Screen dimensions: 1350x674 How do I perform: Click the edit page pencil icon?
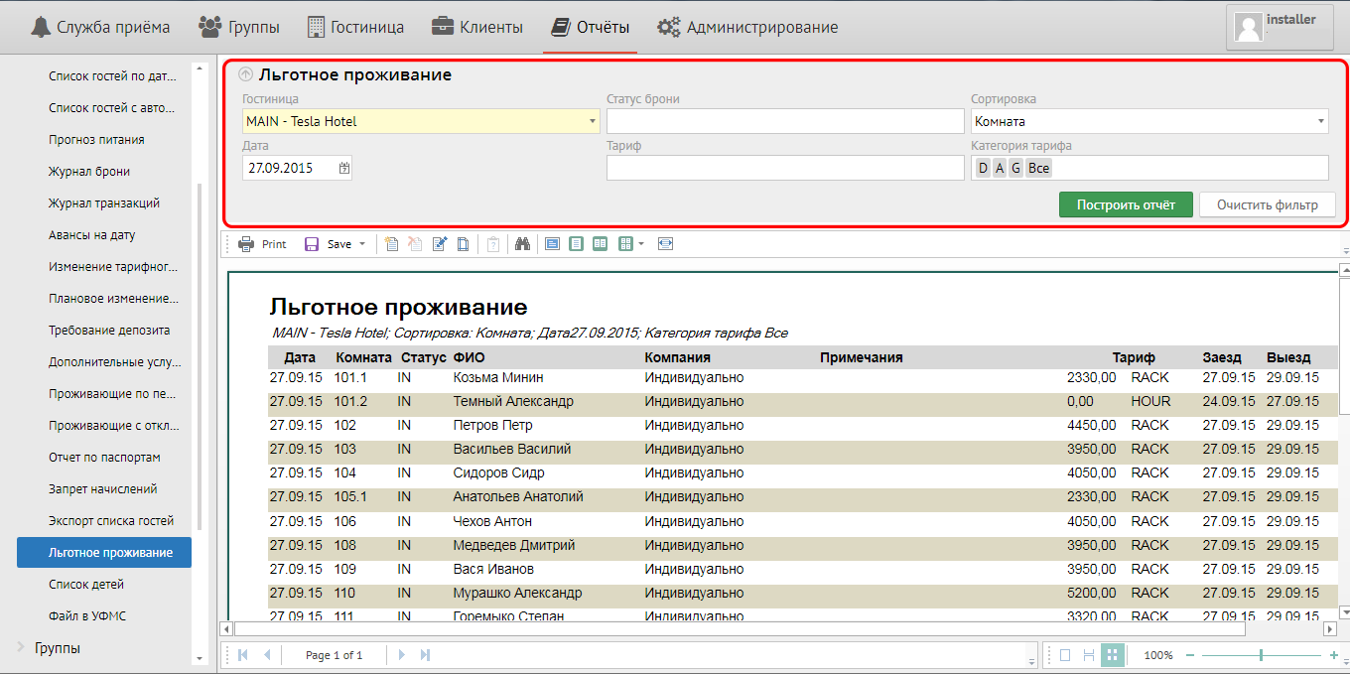click(x=440, y=244)
